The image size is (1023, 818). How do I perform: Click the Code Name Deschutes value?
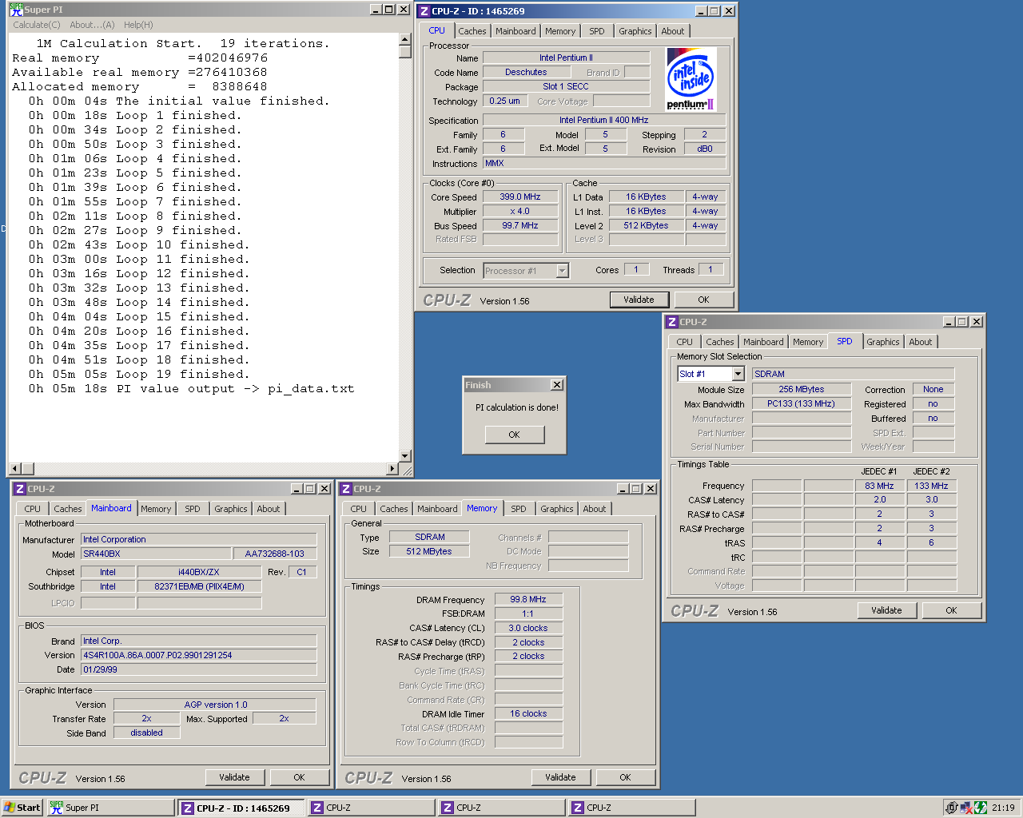[x=526, y=72]
